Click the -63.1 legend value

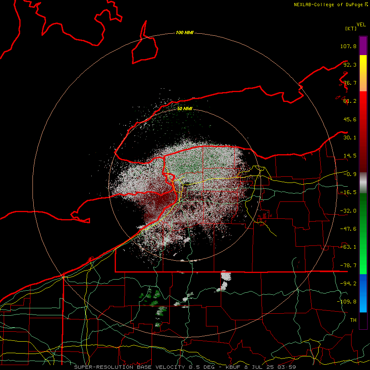point(348,247)
